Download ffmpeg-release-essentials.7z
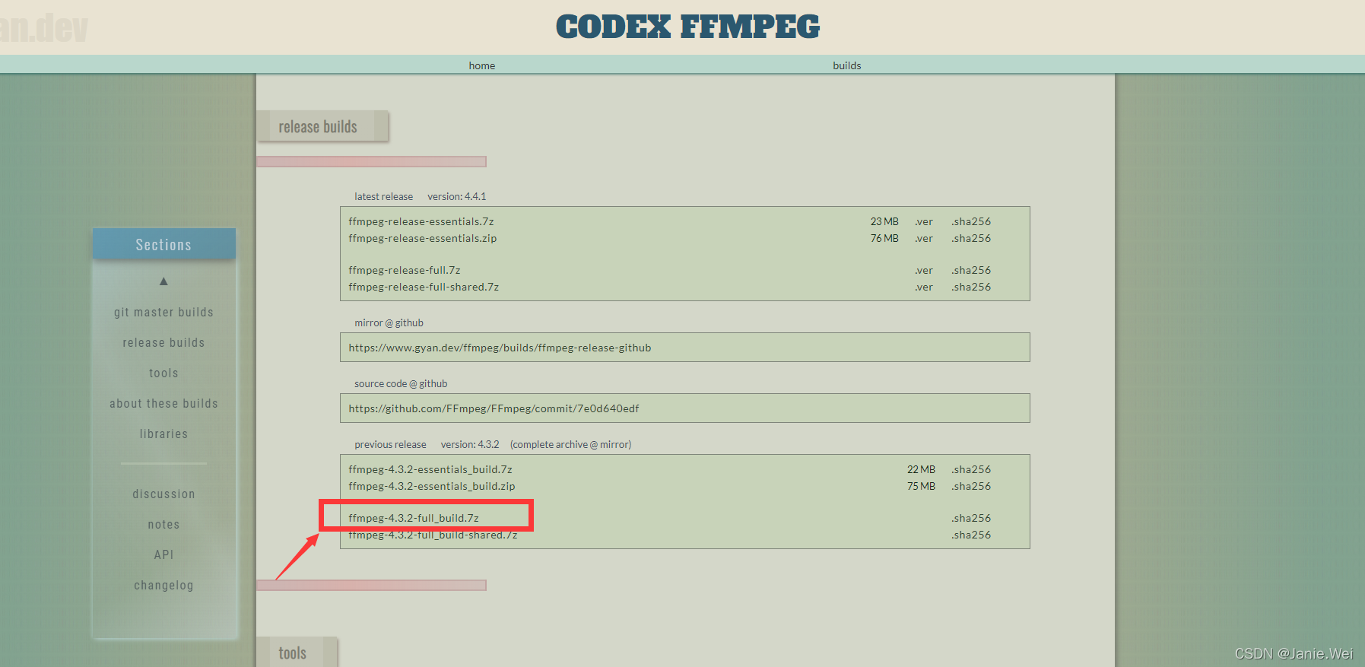 click(421, 222)
